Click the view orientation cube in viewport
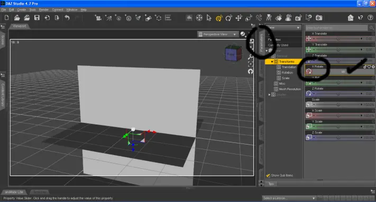Image resolution: width=376 pixels, height=202 pixels. point(233,54)
